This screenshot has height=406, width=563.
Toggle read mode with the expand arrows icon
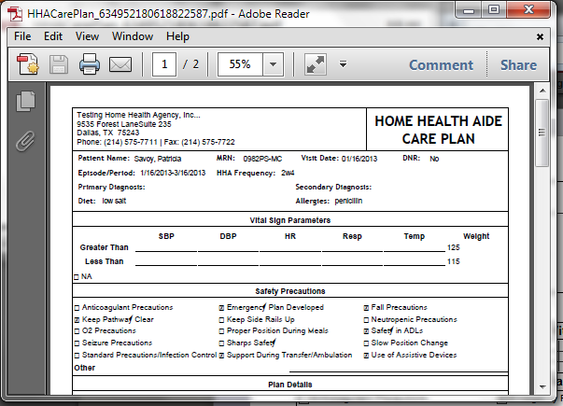point(315,64)
